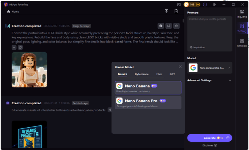Switch to the GPT model tab

click(x=172, y=74)
